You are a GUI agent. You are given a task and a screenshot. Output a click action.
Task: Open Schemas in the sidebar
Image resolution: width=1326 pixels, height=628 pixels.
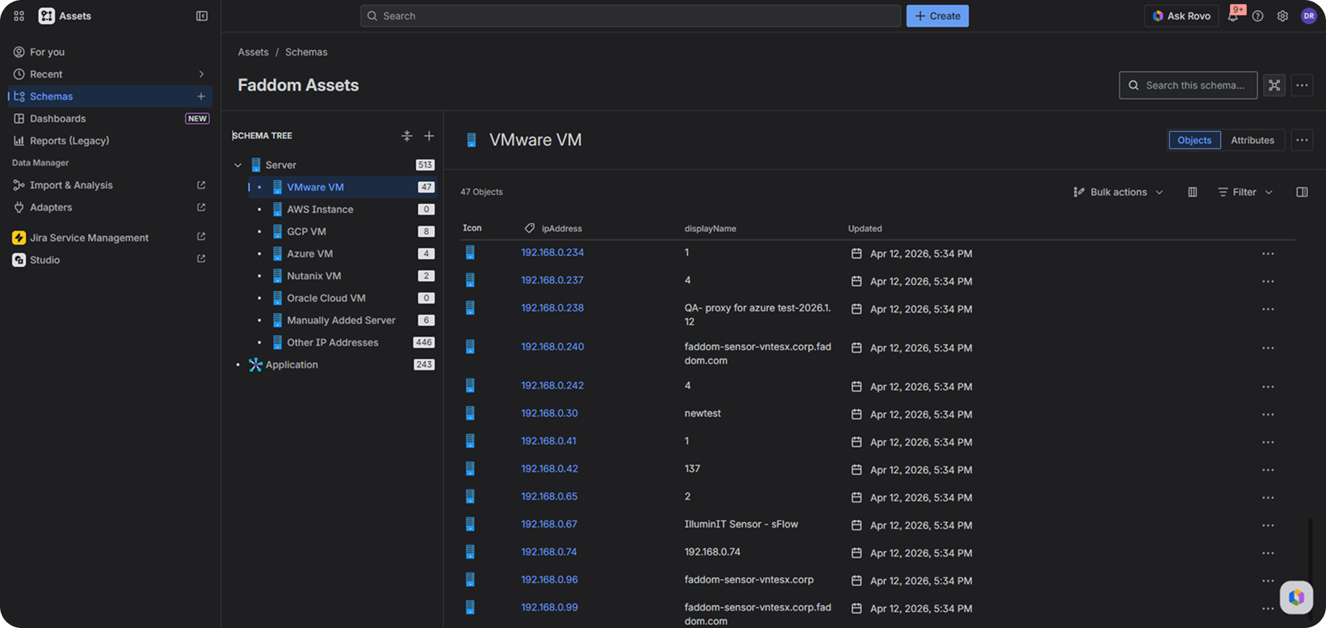(110, 96)
